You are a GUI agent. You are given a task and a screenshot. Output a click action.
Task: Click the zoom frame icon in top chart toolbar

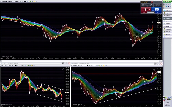28,2
